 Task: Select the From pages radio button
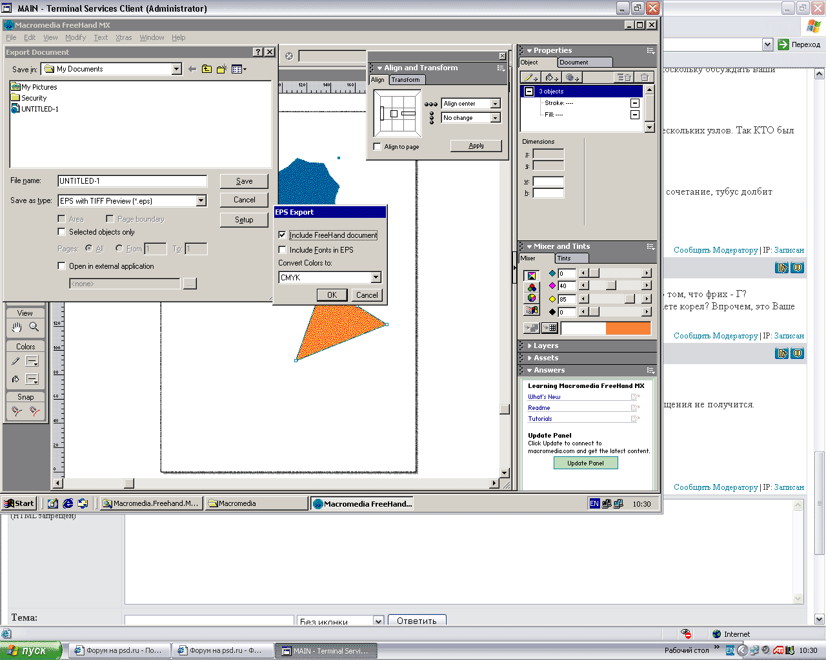click(119, 249)
